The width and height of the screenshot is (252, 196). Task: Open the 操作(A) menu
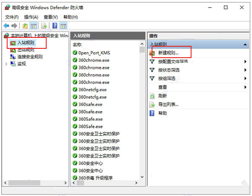(31, 17)
